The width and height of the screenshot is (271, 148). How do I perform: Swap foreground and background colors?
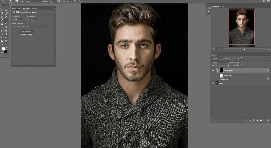(6, 48)
